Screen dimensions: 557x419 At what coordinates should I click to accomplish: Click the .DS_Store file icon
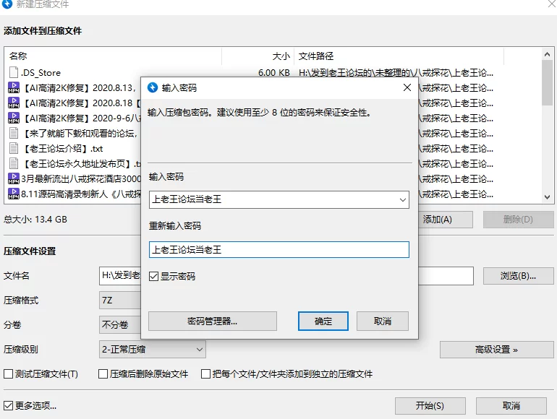14,72
